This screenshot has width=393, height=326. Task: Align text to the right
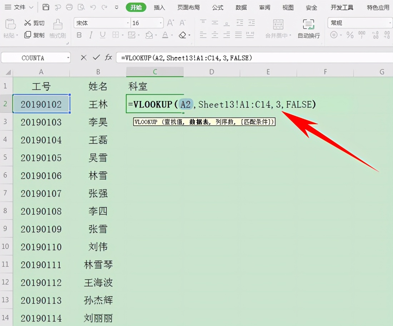227,35
